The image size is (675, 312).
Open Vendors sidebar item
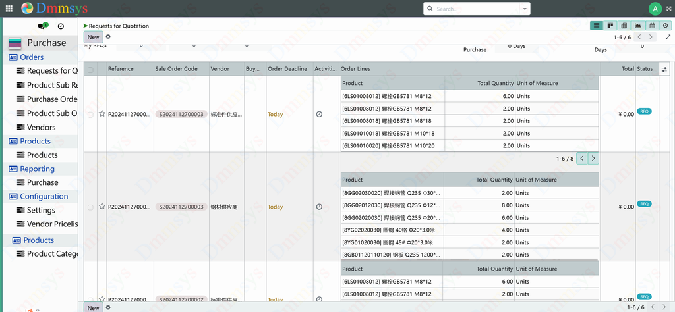click(x=36, y=127)
